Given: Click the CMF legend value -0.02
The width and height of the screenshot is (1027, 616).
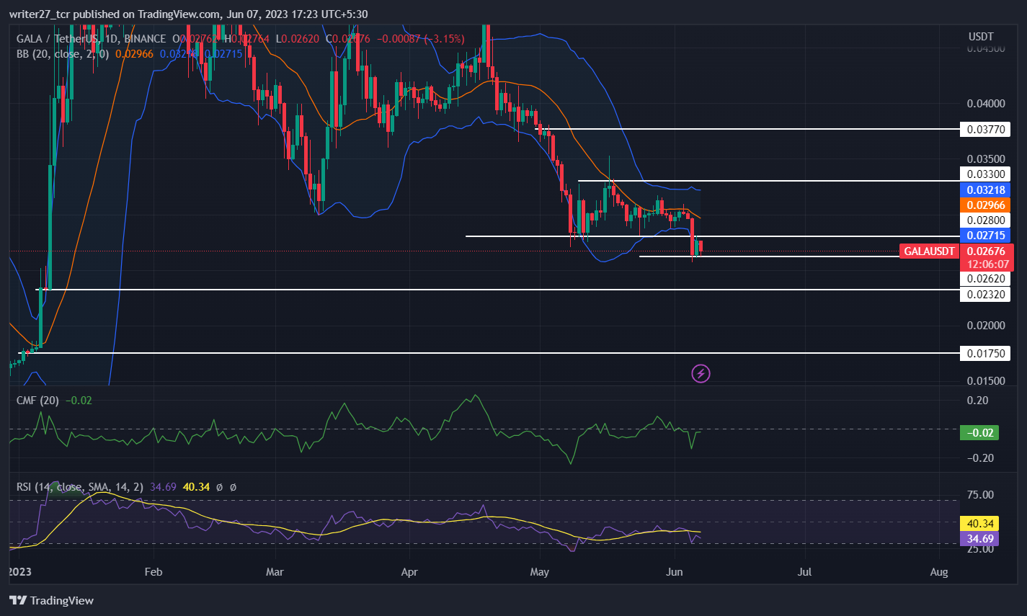Looking at the screenshot, I should click(79, 400).
